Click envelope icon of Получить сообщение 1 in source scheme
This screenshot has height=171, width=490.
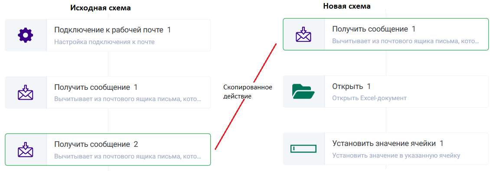25,92
